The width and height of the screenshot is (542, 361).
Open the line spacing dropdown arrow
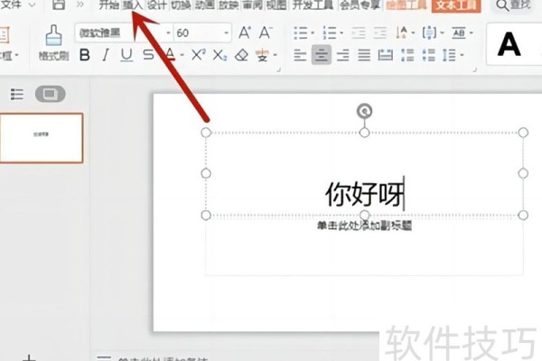click(x=462, y=55)
